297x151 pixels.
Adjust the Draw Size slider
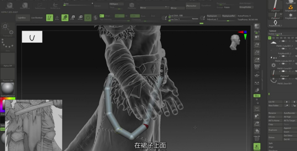click(x=183, y=19)
